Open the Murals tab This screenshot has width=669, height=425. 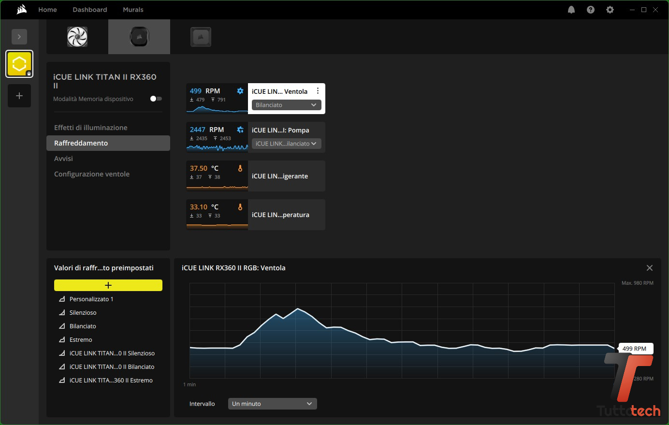(133, 10)
